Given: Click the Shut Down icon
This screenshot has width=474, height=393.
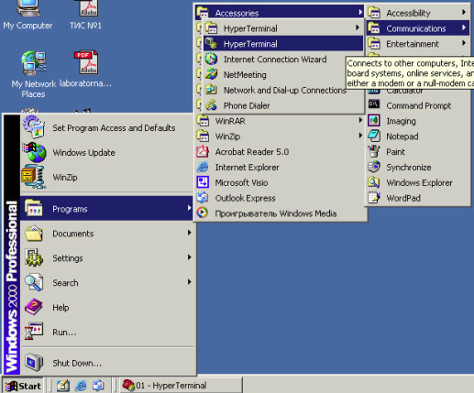Looking at the screenshot, I should pos(34,363).
